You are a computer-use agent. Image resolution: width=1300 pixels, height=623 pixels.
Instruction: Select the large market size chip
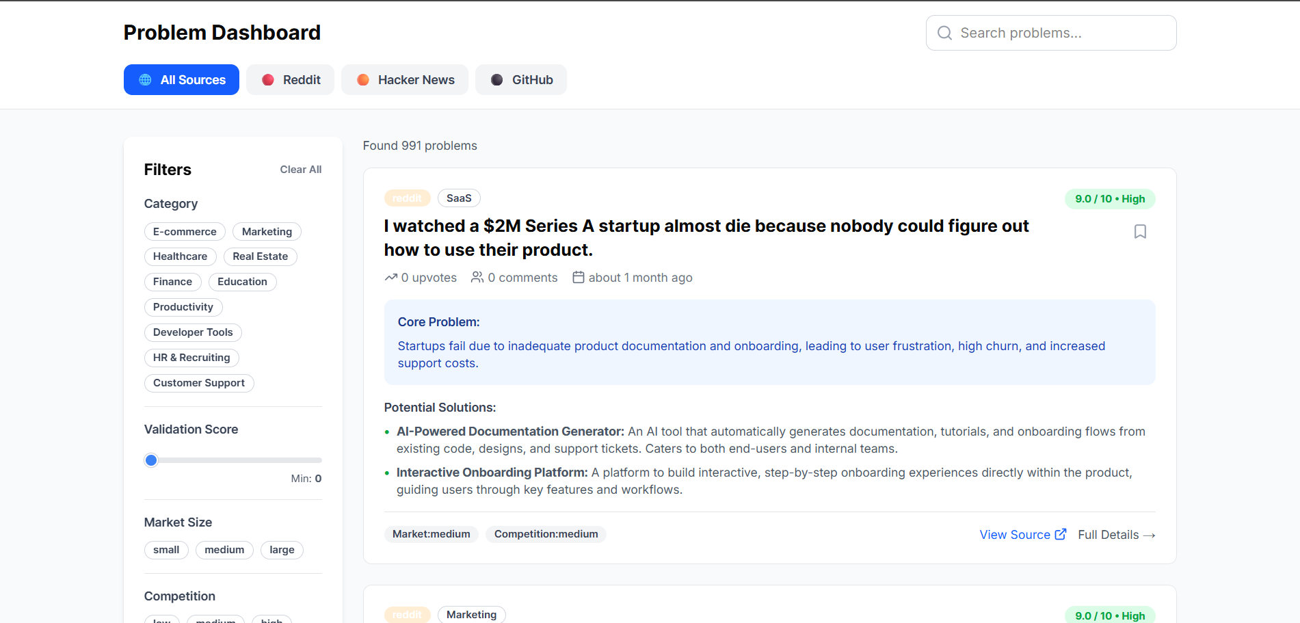(x=282, y=550)
